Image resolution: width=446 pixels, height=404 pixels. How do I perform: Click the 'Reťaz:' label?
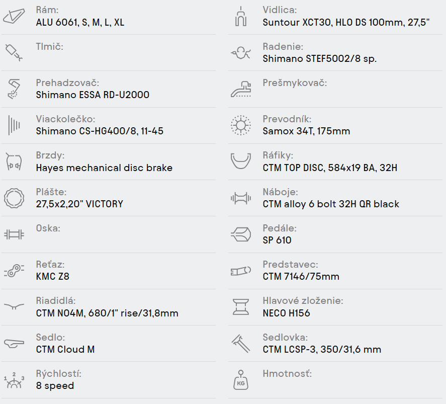tap(50, 264)
